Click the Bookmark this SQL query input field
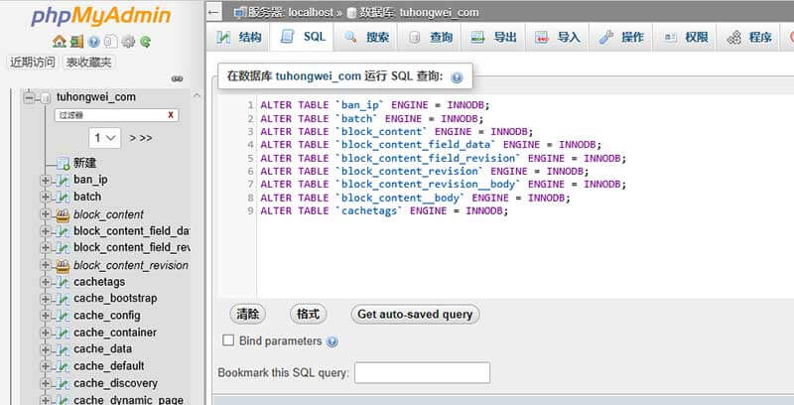Image resolution: width=794 pixels, height=405 pixels. 422,372
